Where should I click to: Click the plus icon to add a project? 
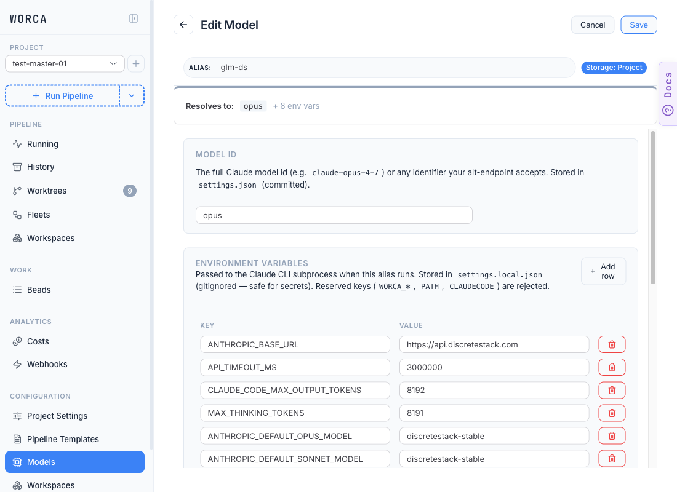click(x=136, y=64)
